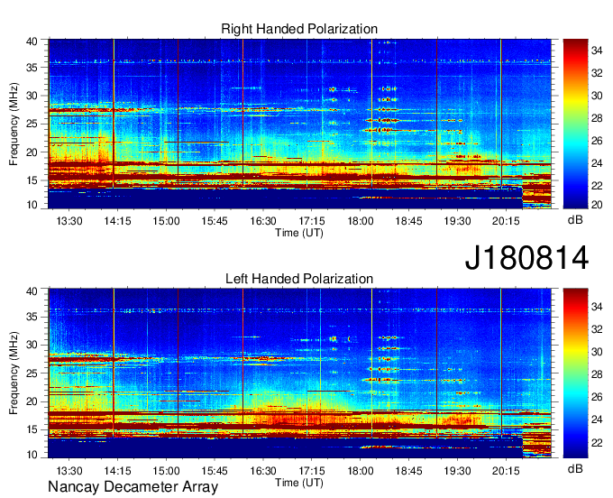
Task: Click 35 MHz tick on Right Handed plot
Action: click(32, 68)
